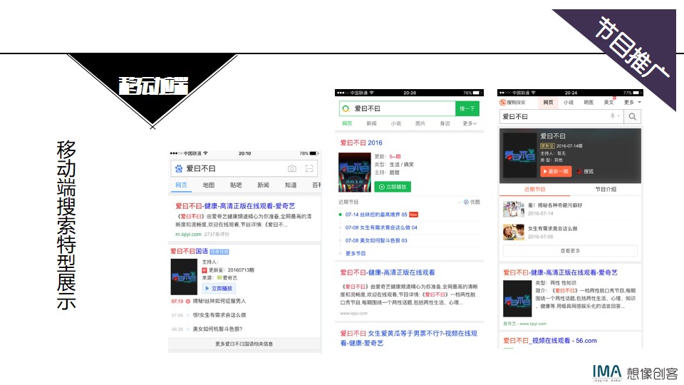Tap the 爱奇艺 source icon in Baidu card
The width and height of the screenshot is (684, 385).
pyautogui.click(x=219, y=277)
